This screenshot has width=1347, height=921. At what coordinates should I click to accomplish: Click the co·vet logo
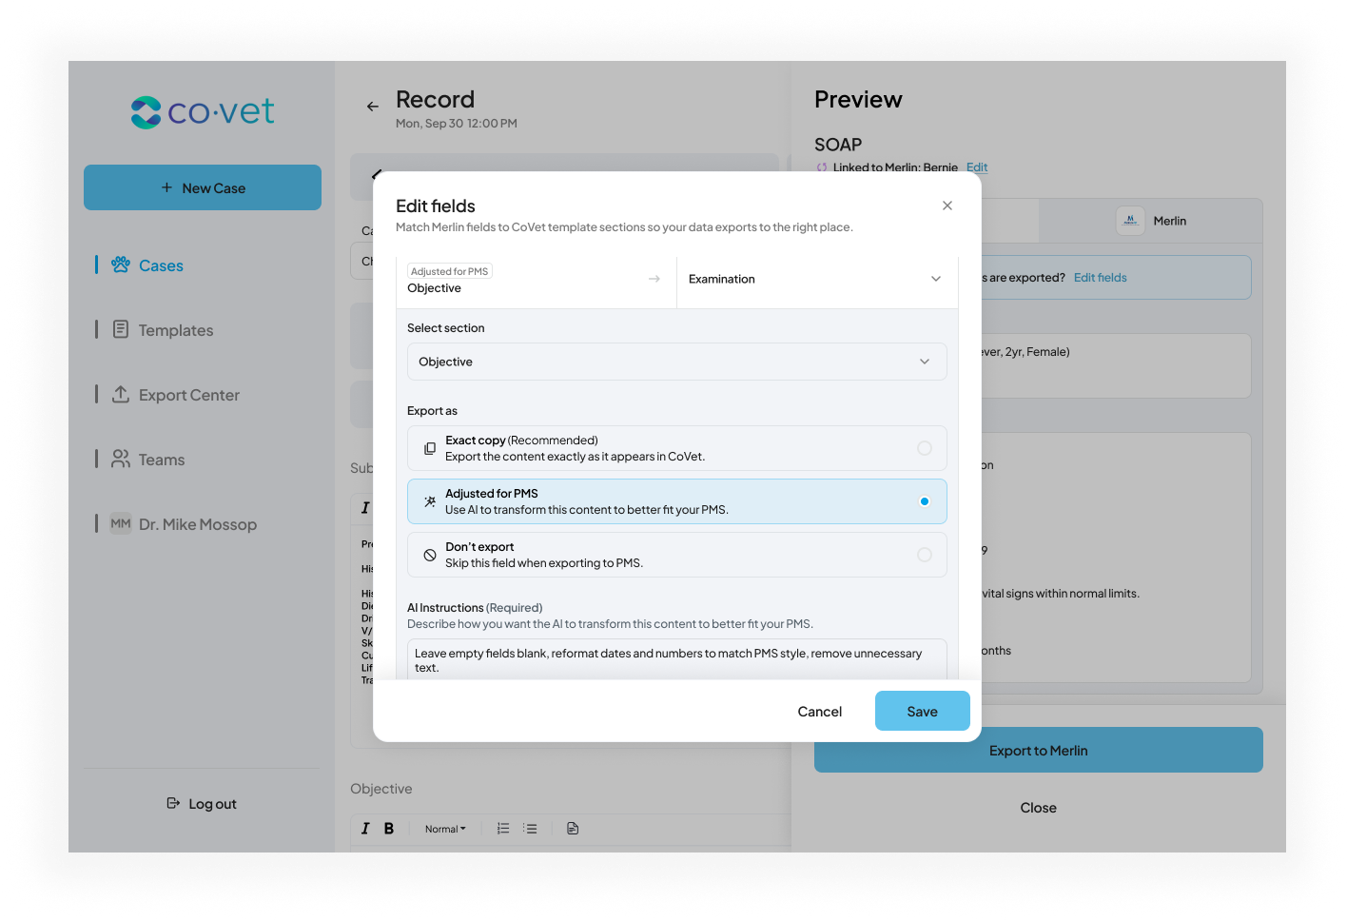tap(203, 112)
